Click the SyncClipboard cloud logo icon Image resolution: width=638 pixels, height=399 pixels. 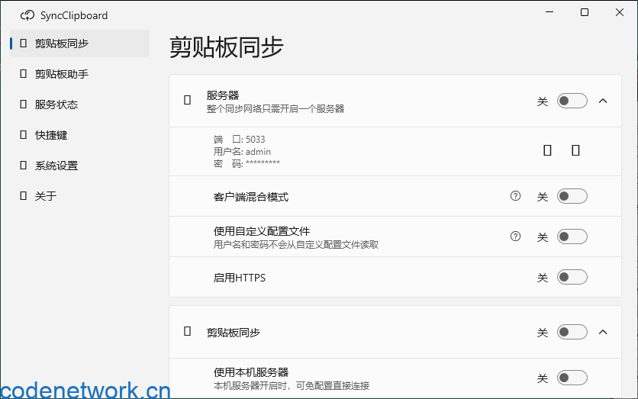point(27,15)
